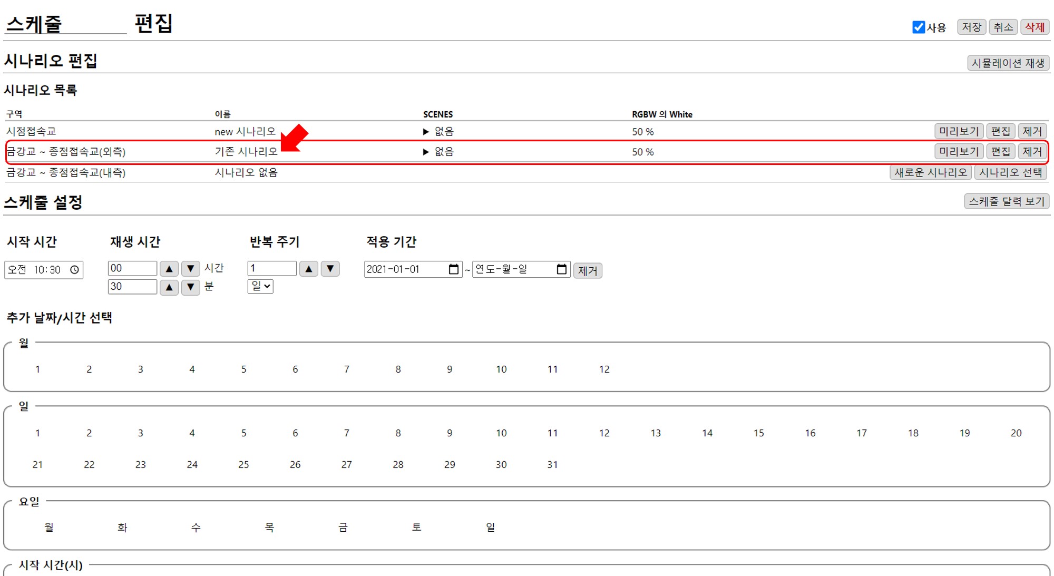Select day 25 in 일 group
The image size is (1054, 576).
(x=243, y=465)
